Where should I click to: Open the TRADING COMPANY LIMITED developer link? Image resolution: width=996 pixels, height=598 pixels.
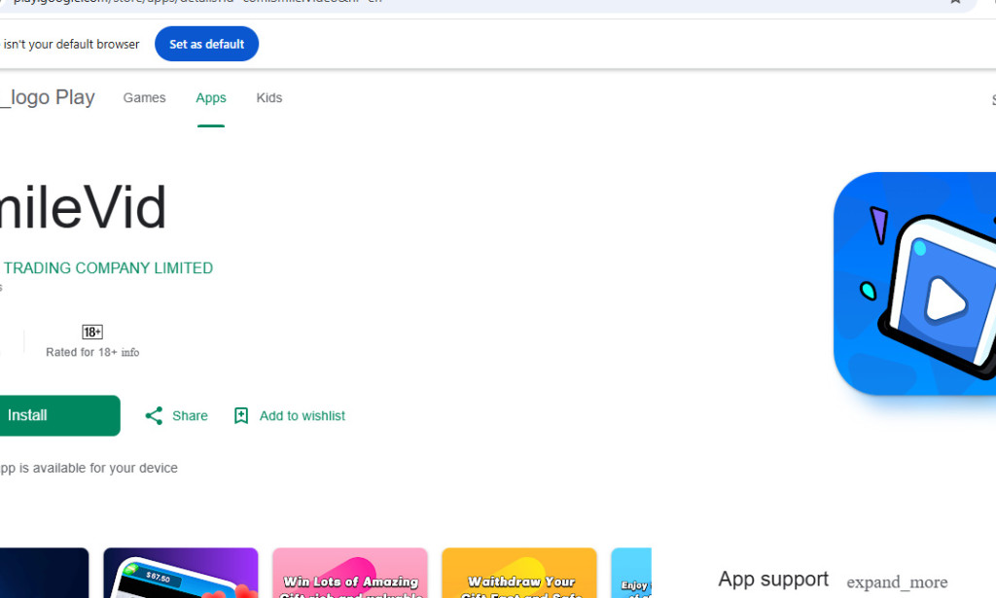coord(107,268)
